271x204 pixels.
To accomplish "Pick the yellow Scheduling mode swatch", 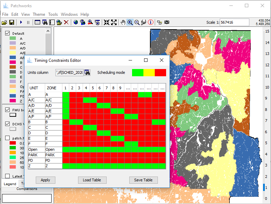I will point(149,72).
